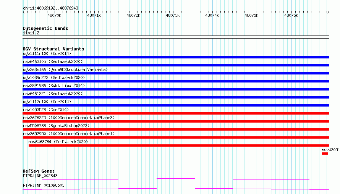This screenshot has width=340, height=194.
Task: Click the blue bar under dgv363n166
Action: [176, 73]
